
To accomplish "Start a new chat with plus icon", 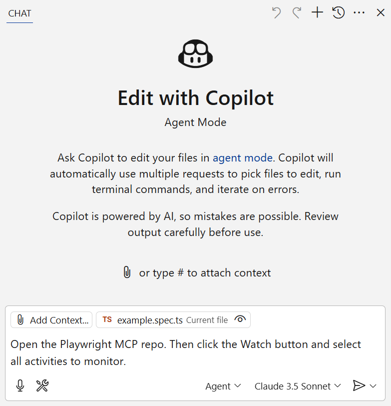I will (317, 13).
